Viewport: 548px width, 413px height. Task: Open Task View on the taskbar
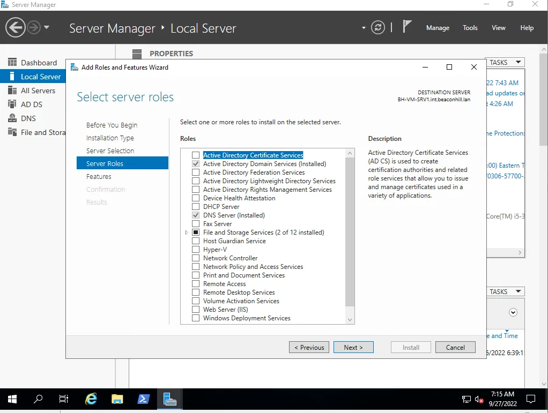tap(64, 399)
